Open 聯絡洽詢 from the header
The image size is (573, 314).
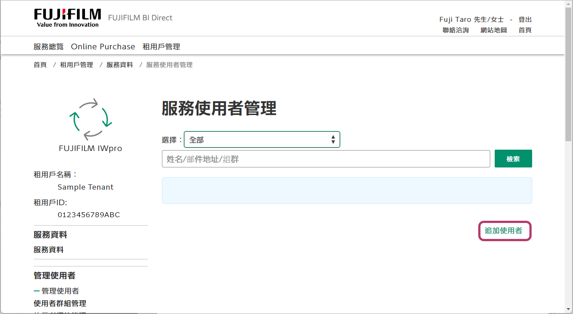[x=456, y=30]
